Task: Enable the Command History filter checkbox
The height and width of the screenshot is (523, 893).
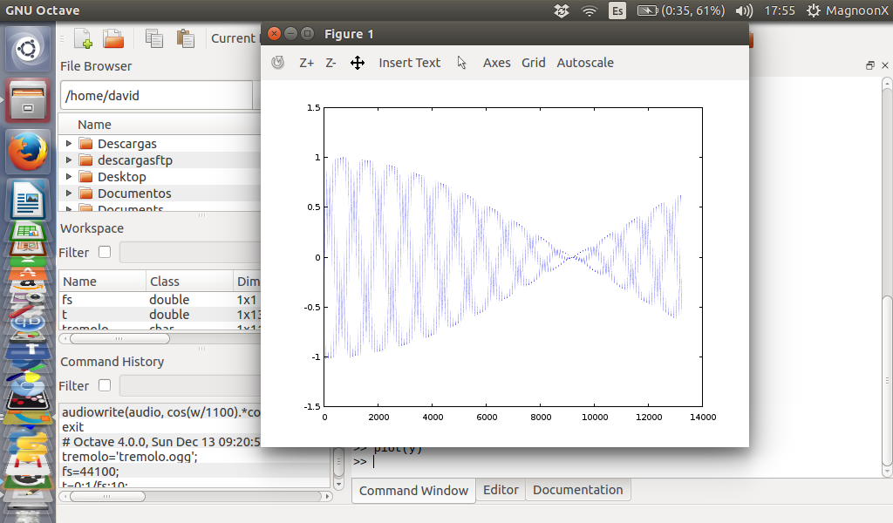Action: click(x=105, y=385)
